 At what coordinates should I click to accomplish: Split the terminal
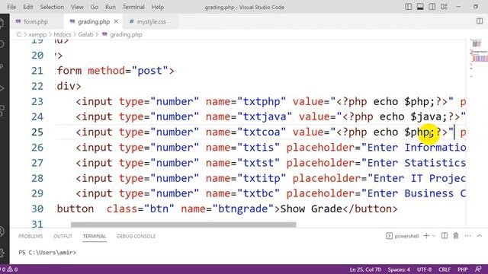(x=445, y=236)
